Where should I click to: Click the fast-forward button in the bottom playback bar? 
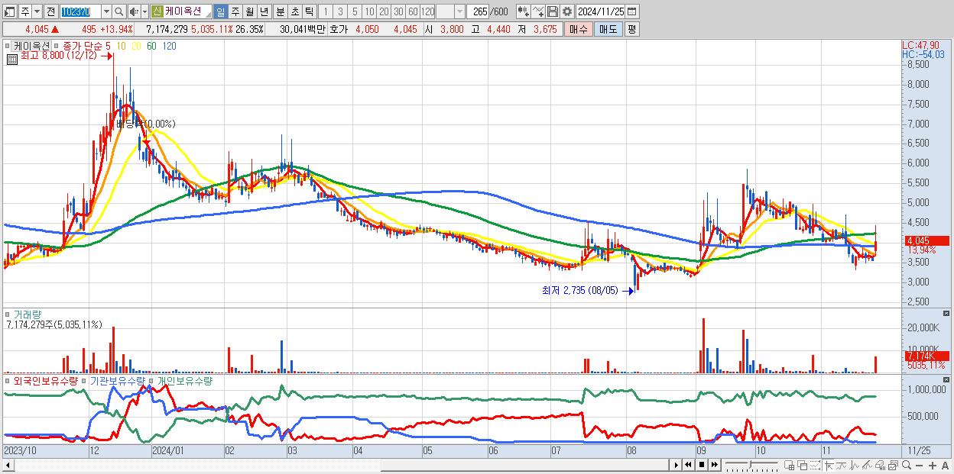tap(715, 465)
